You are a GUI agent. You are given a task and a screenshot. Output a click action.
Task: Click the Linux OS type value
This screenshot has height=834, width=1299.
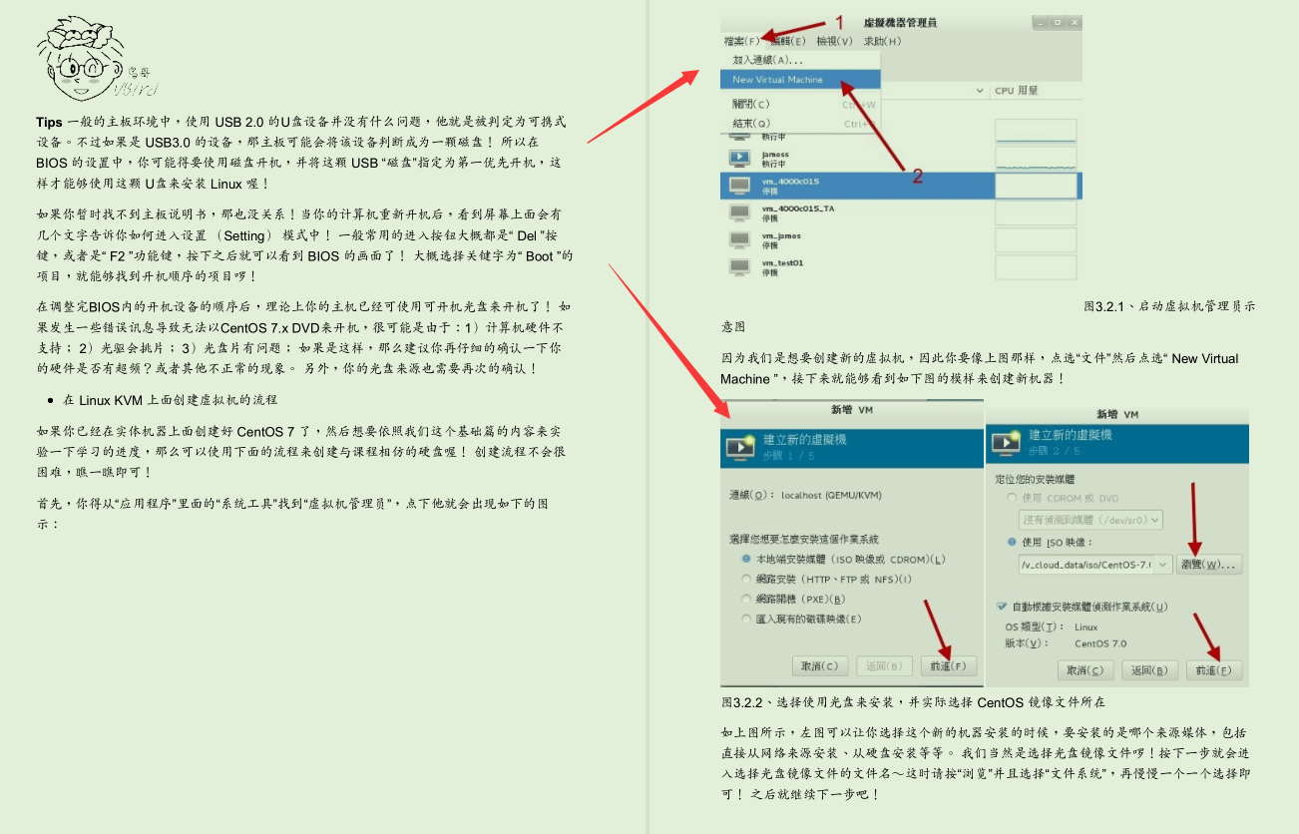[x=1086, y=627]
